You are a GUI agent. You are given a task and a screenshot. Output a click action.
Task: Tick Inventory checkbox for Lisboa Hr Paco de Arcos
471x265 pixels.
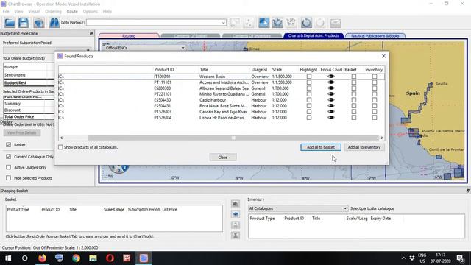(375, 118)
